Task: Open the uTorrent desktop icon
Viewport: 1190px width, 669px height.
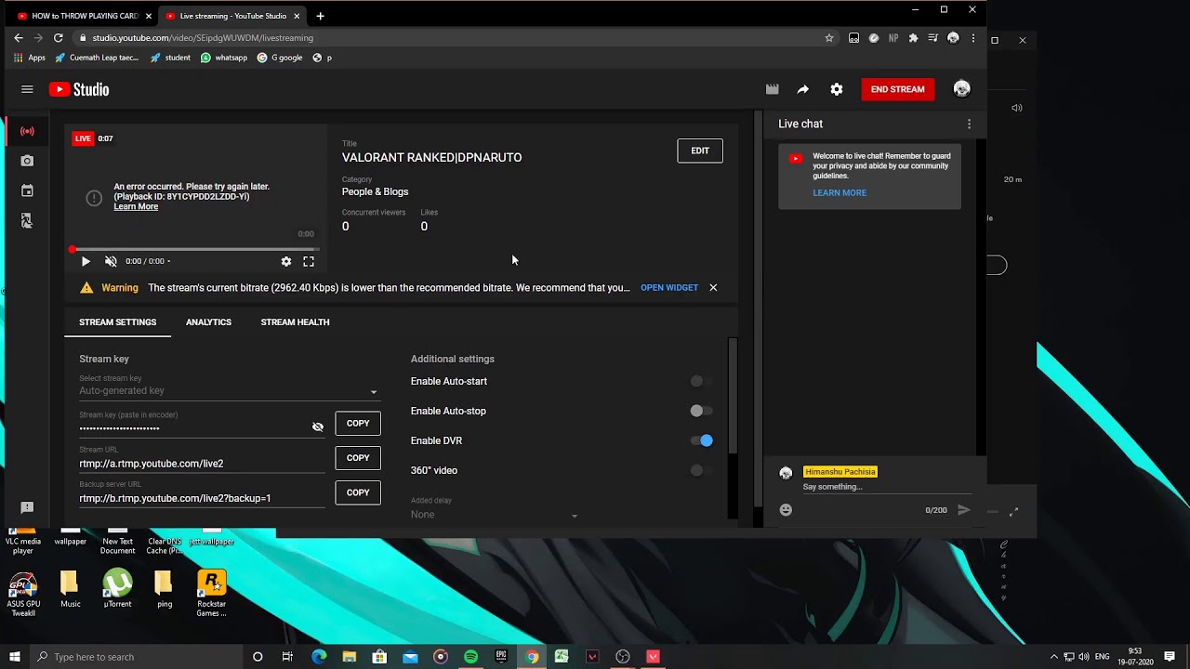Action: click(117, 589)
